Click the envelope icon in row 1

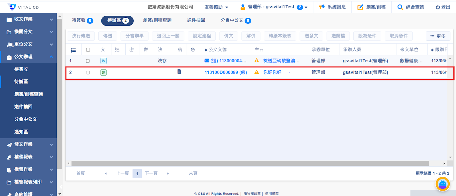pyautogui.click(x=207, y=61)
